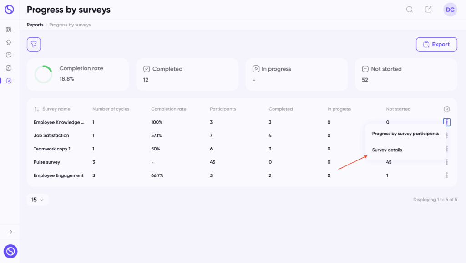Open the DC user avatar menu
The width and height of the screenshot is (466, 263).
click(x=450, y=10)
